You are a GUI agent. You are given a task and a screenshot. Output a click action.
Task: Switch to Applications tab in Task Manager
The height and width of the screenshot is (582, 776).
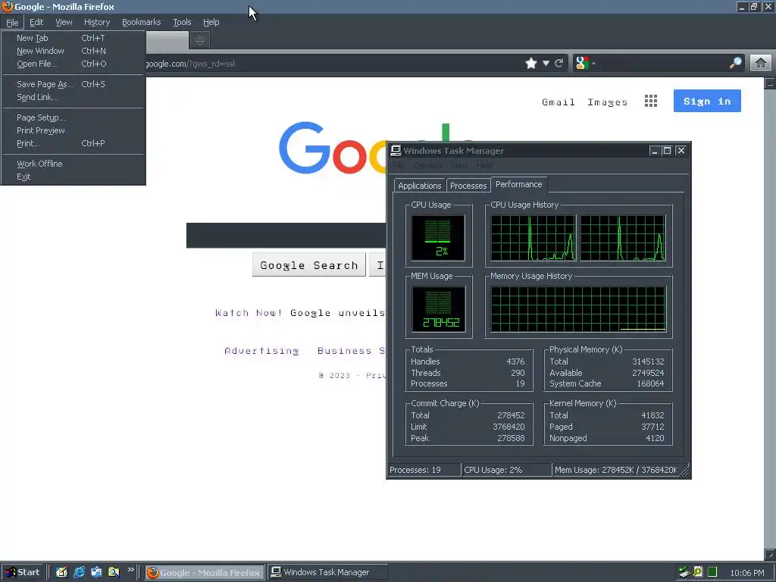420,186
